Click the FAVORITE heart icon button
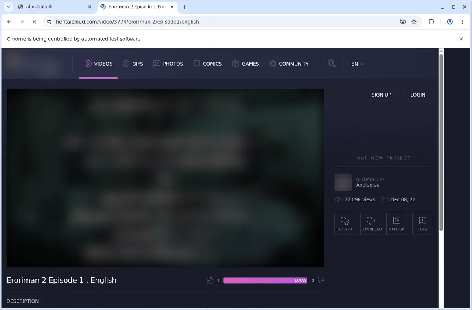This screenshot has width=472, height=310. pos(345,224)
